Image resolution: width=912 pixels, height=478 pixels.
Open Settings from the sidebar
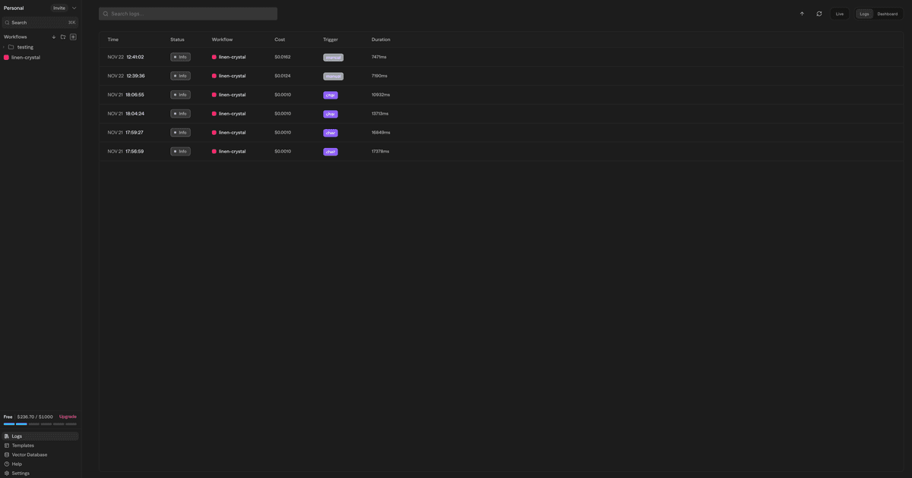(7, 473)
